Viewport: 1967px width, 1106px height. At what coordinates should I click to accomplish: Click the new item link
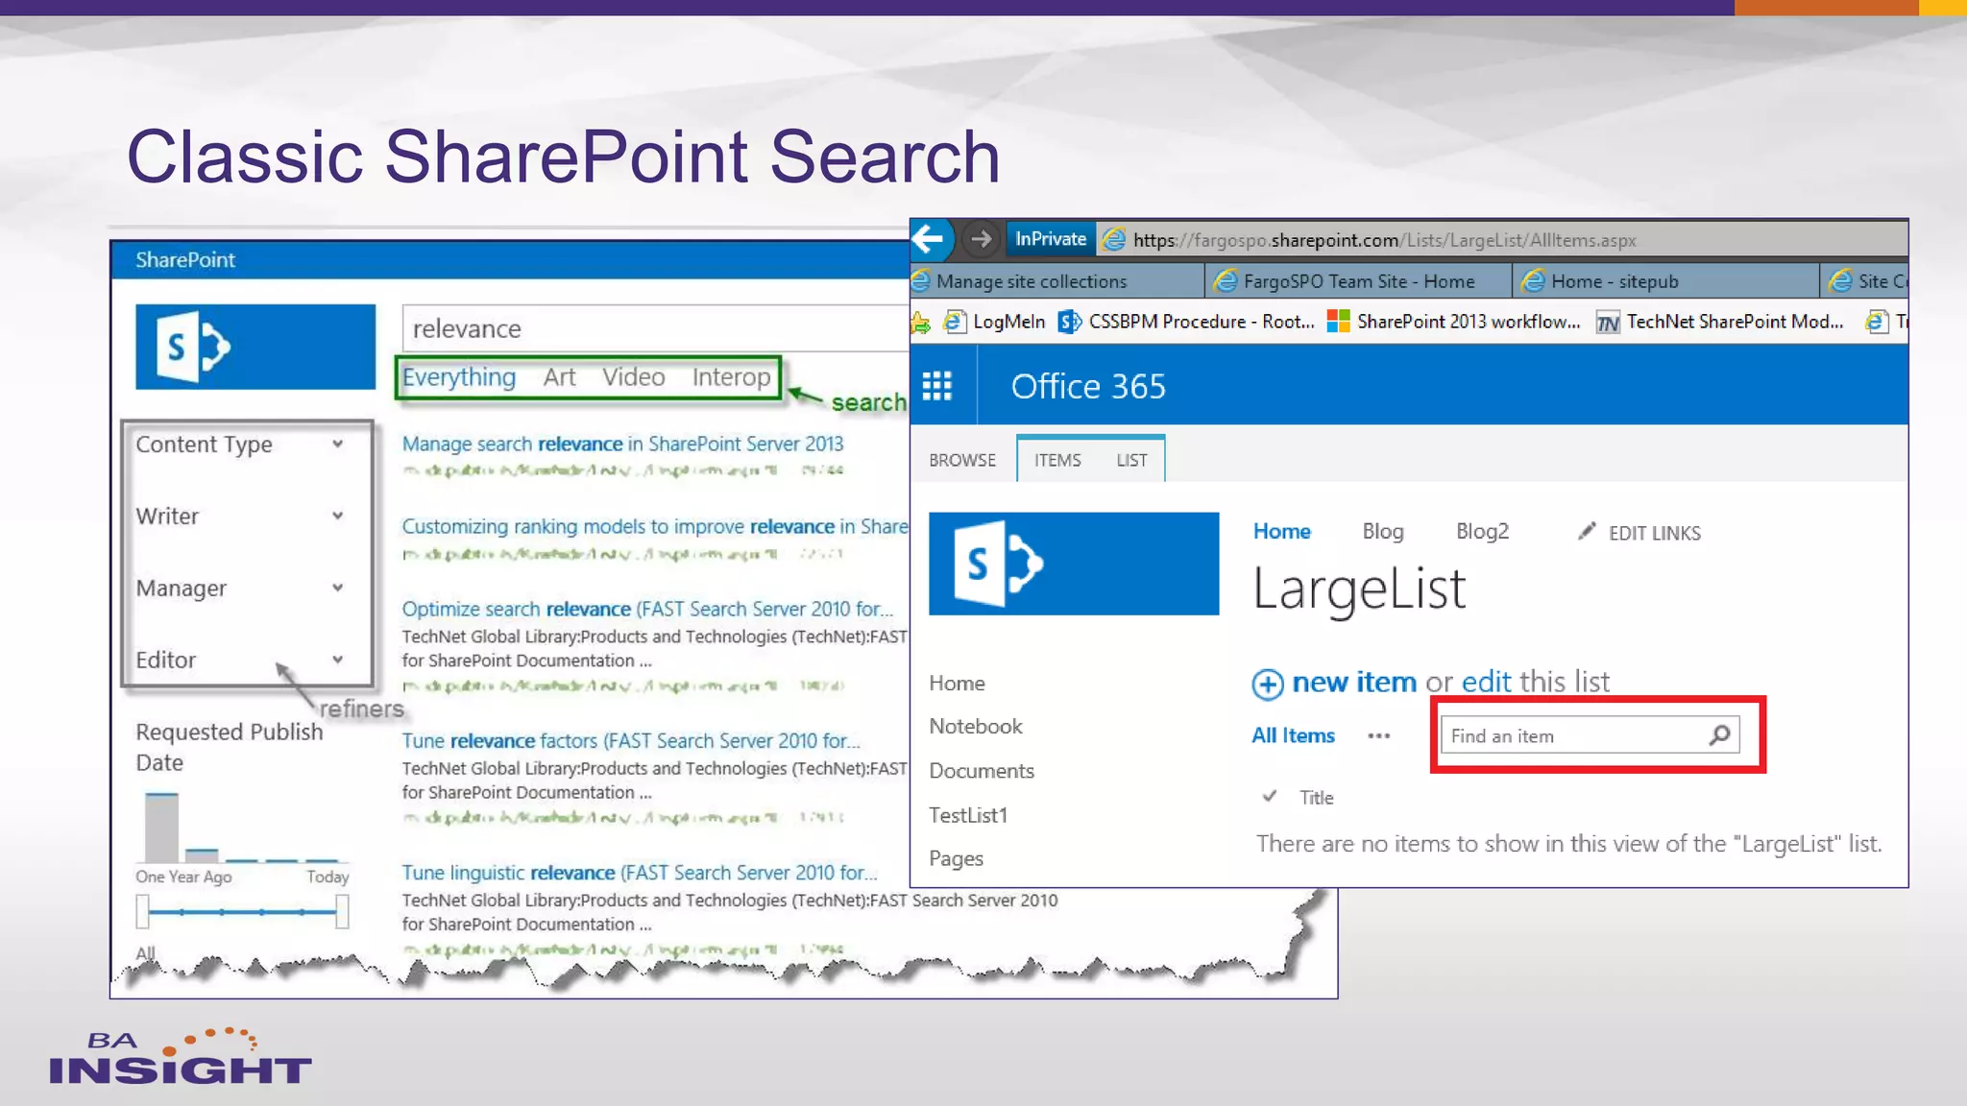1354,682
